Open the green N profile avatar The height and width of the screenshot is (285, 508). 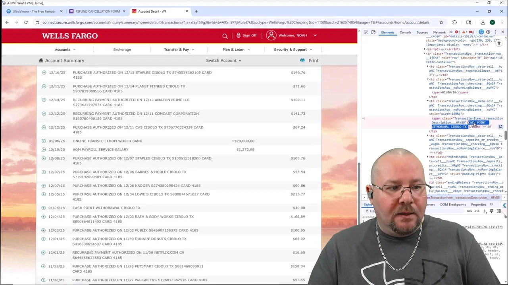pos(492,23)
